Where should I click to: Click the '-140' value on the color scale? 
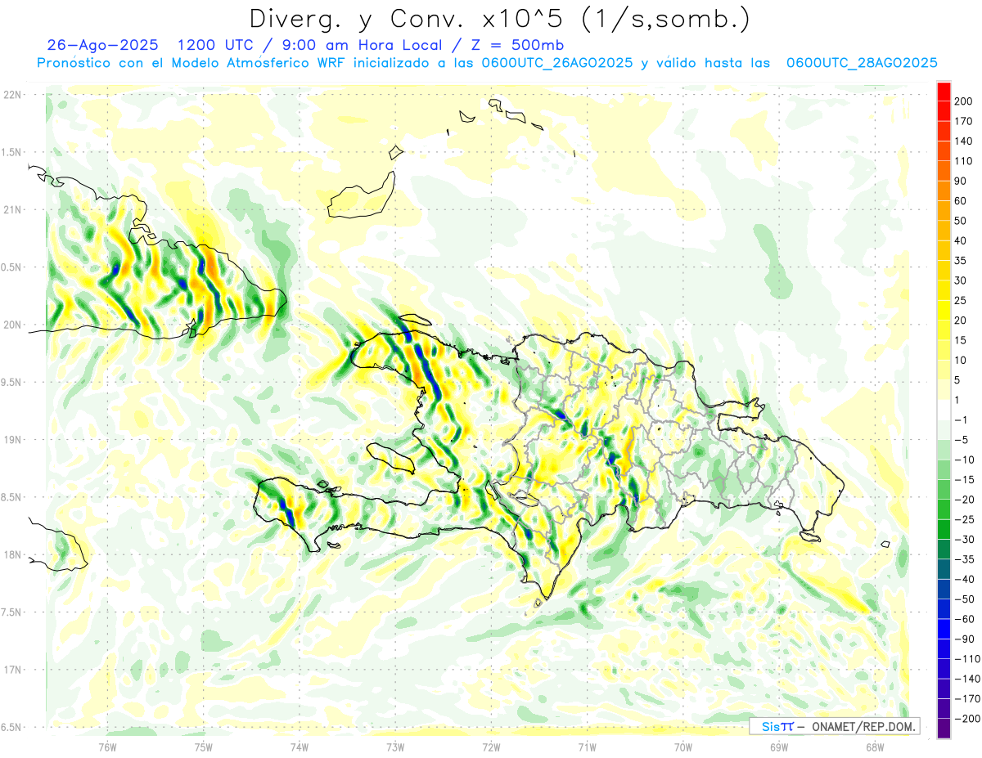(966, 679)
